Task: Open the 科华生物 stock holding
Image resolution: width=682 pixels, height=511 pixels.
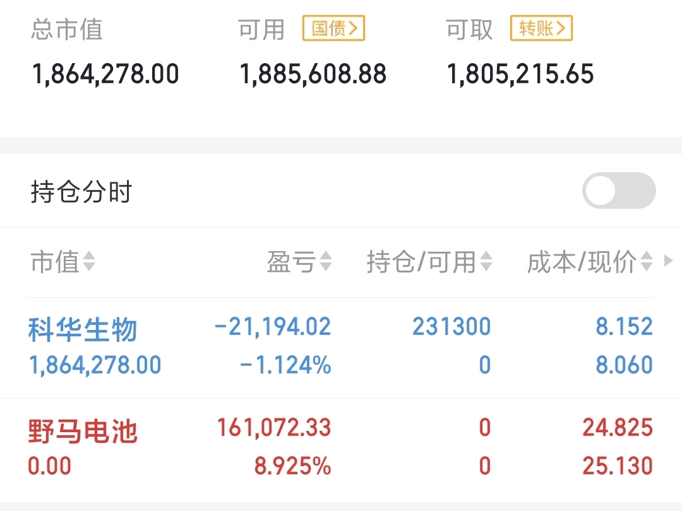Action: 83,329
